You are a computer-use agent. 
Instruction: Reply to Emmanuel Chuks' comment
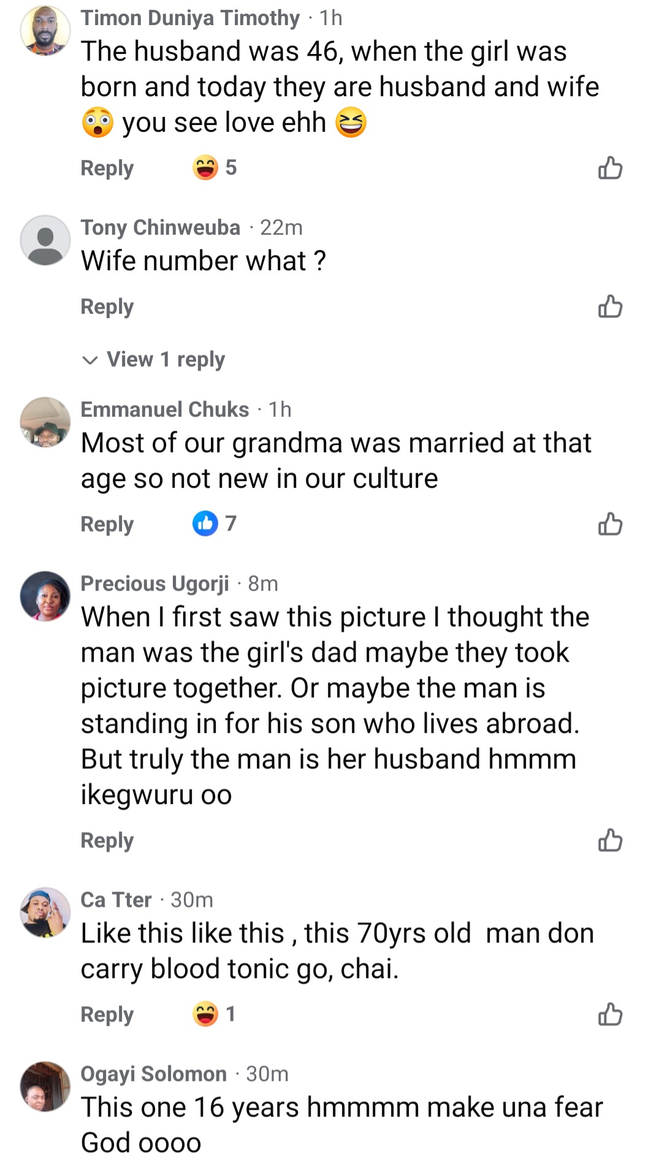point(107,525)
